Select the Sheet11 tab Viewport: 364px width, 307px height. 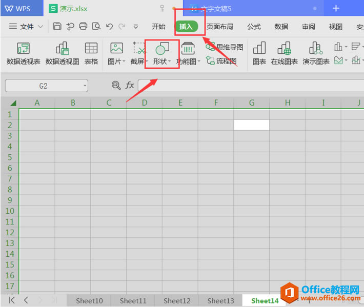pyautogui.click(x=133, y=301)
